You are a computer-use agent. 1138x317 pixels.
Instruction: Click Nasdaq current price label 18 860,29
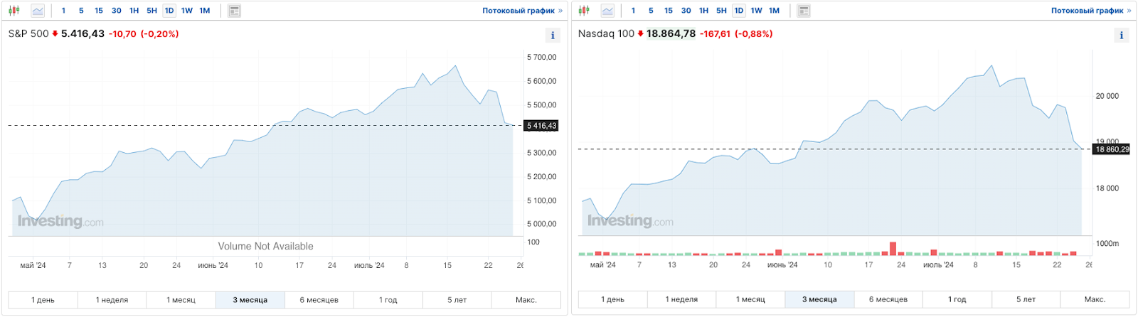click(x=1112, y=149)
